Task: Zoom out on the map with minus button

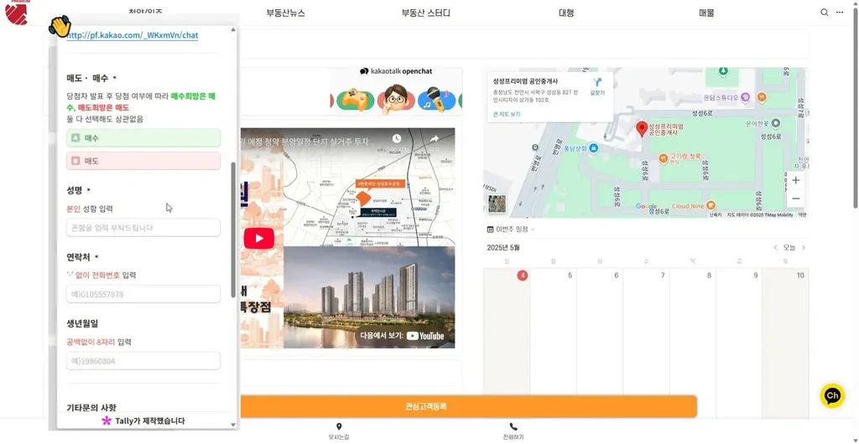Action: pyautogui.click(x=795, y=199)
